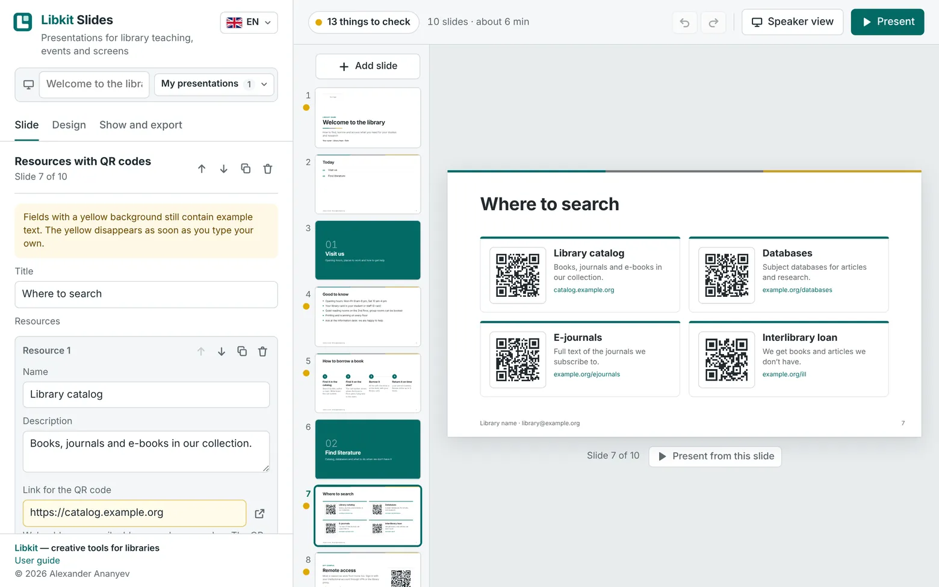Screen dimensions: 939x587
Task: Expand the My presentations dropdown
Action: pyautogui.click(x=214, y=84)
